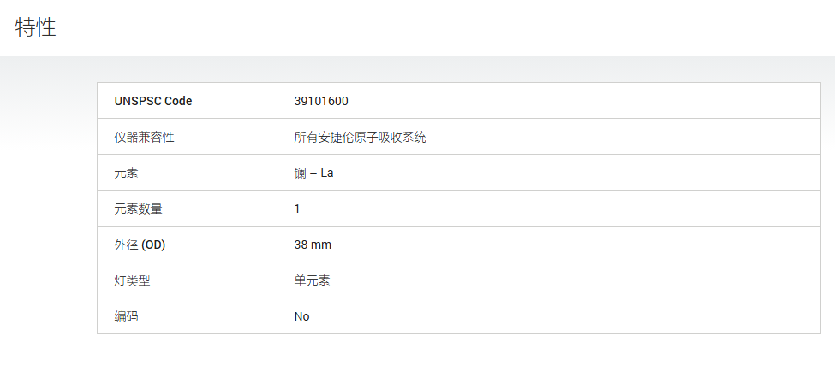
Task: Click the word Code in first row
Action: (x=178, y=101)
